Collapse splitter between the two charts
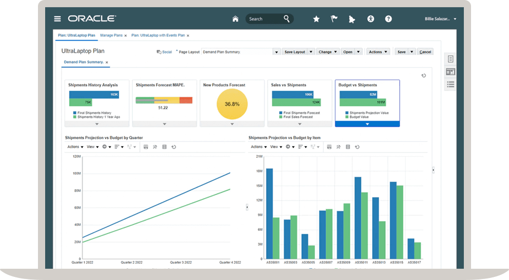This screenshot has width=509, height=280. [247, 207]
